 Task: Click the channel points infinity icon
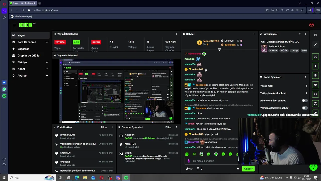(189, 169)
